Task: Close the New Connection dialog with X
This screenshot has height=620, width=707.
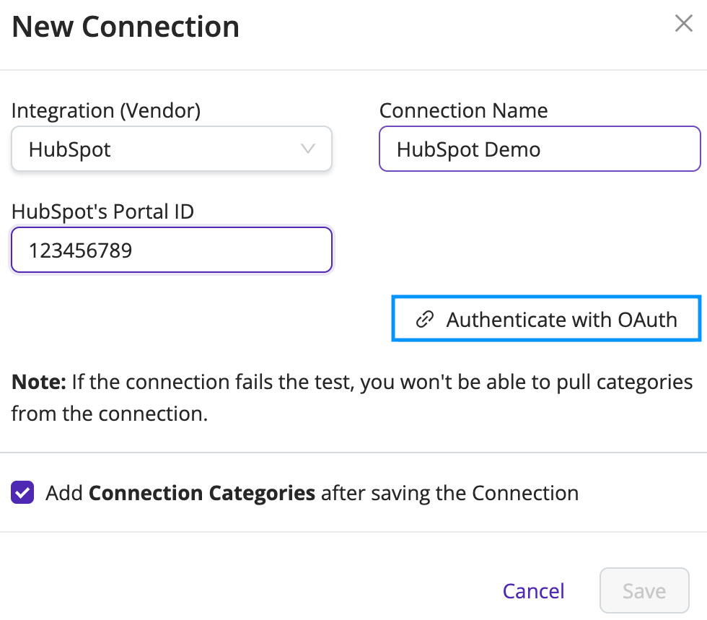Action: tap(684, 23)
